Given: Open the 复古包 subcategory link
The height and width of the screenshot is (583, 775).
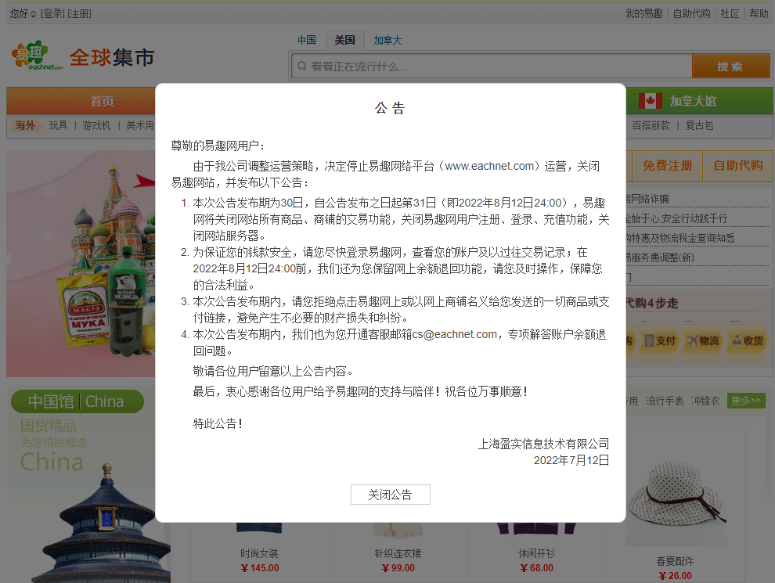Looking at the screenshot, I should (x=699, y=125).
